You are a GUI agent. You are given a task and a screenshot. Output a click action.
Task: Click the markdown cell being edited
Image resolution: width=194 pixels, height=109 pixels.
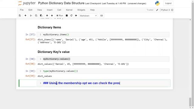point(103,83)
